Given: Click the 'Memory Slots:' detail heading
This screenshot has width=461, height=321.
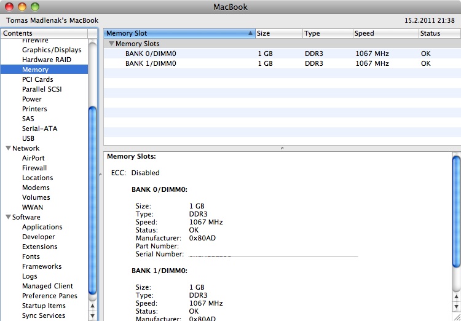Looking at the screenshot, I should tap(132, 156).
